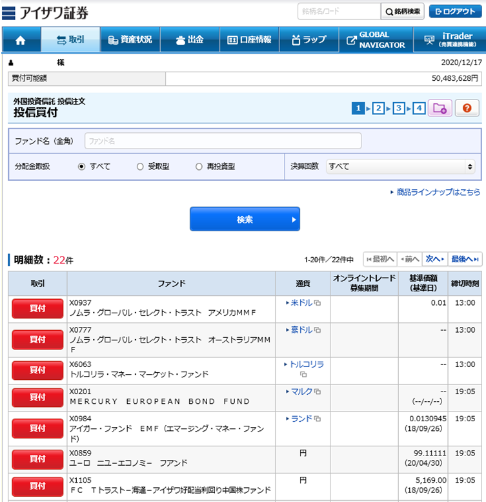Click the 0.0130945 price value
Image resolution: width=486 pixels, height=502 pixels.
(x=427, y=419)
